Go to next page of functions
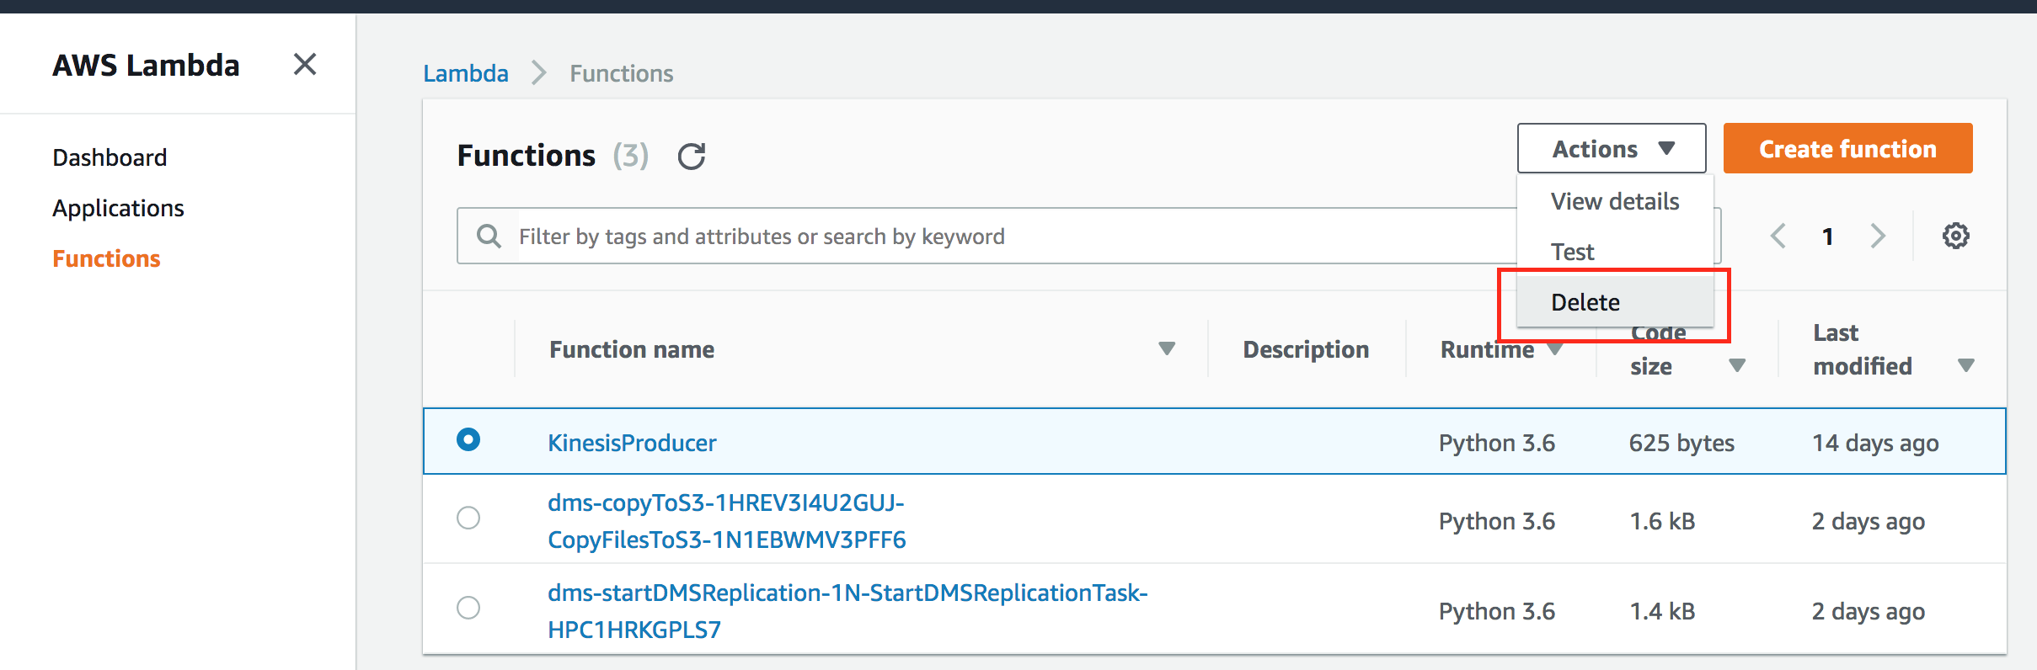Viewport: 2037px width, 670px height. point(1878,236)
